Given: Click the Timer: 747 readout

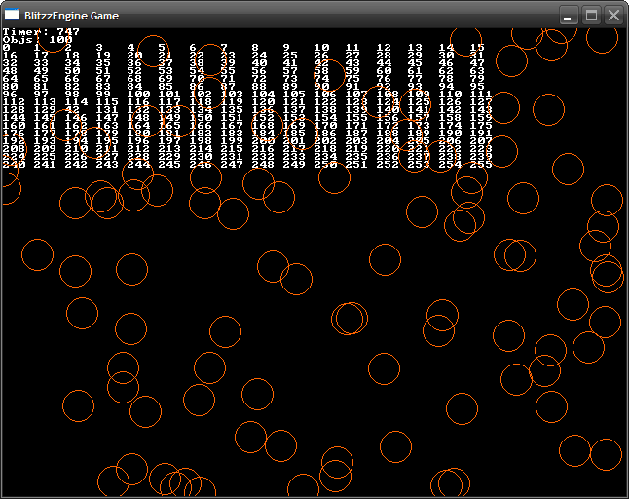Looking at the screenshot, I should coord(41,32).
